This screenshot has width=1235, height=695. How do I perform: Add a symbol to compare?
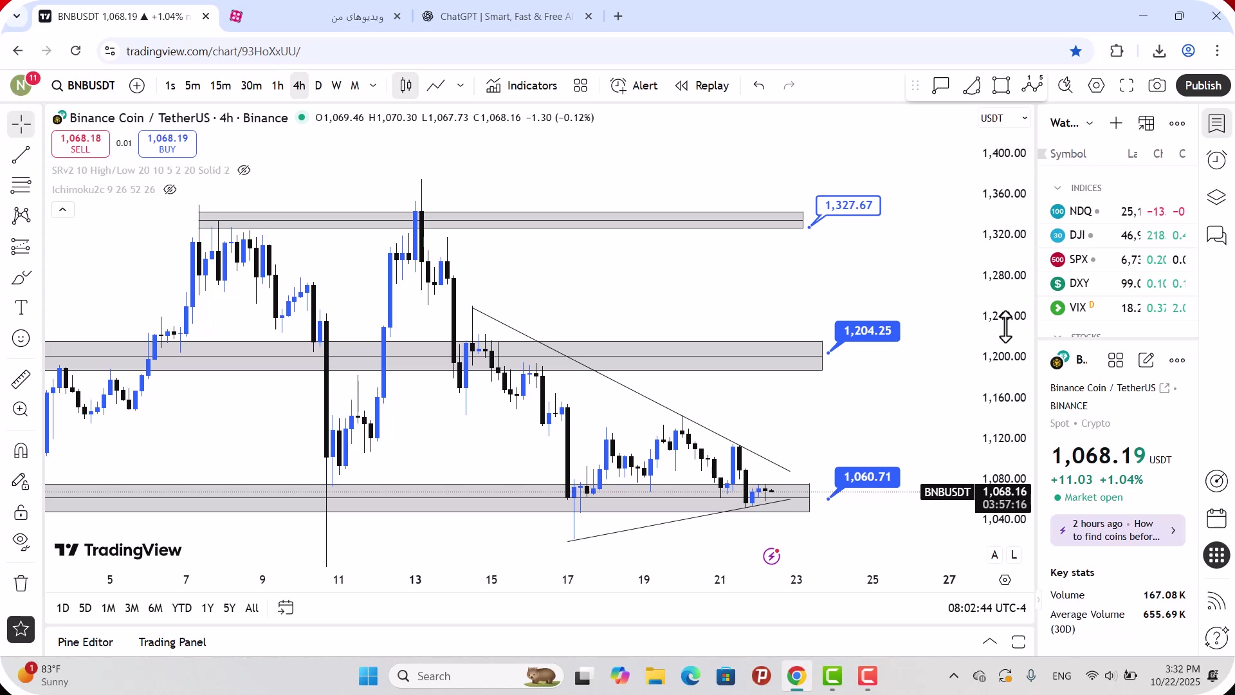(137, 86)
